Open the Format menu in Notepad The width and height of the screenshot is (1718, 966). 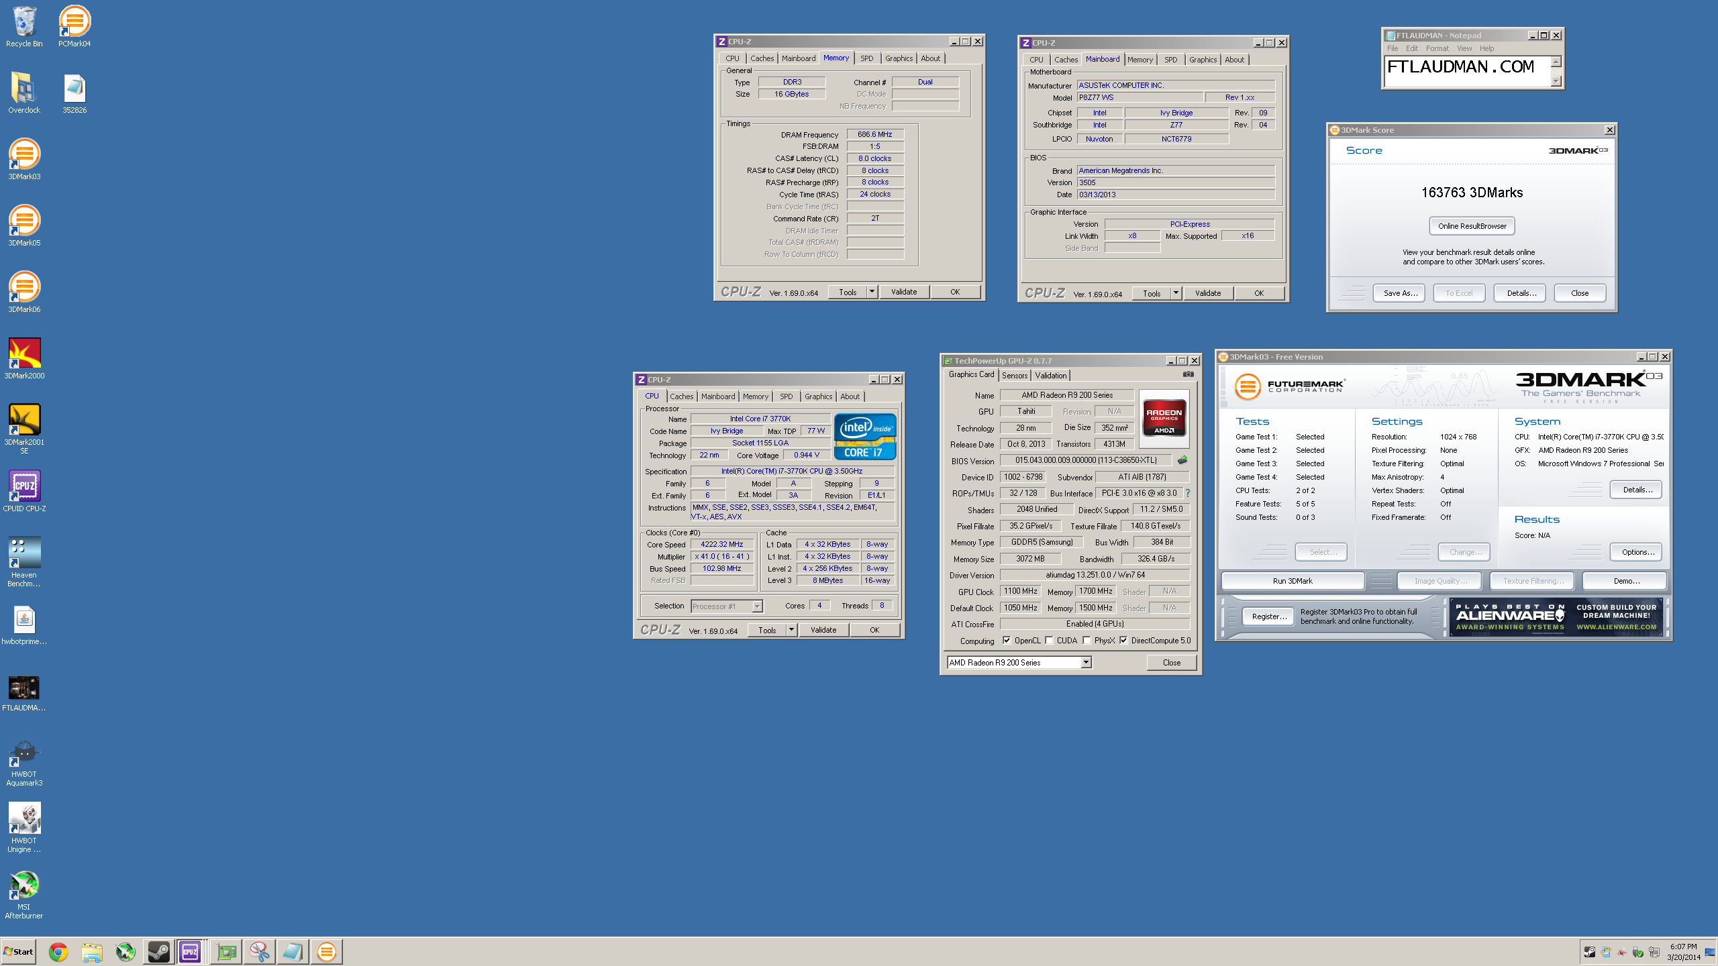pyautogui.click(x=1437, y=48)
